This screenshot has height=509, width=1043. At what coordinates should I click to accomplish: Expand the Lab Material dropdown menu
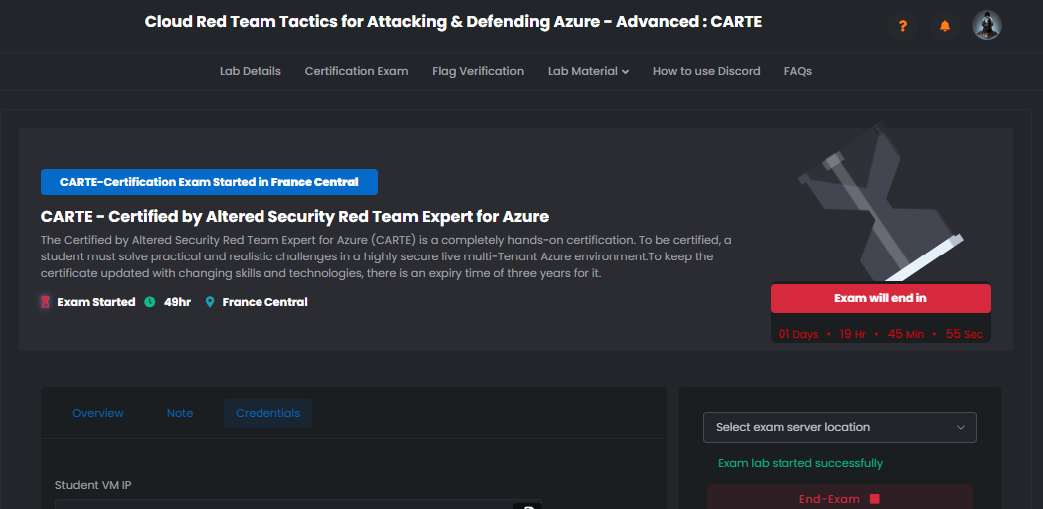(x=588, y=71)
